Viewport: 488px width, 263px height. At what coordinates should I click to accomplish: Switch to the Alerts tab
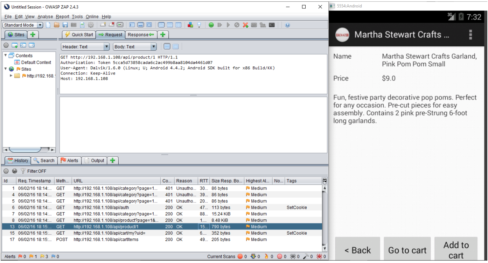69,161
